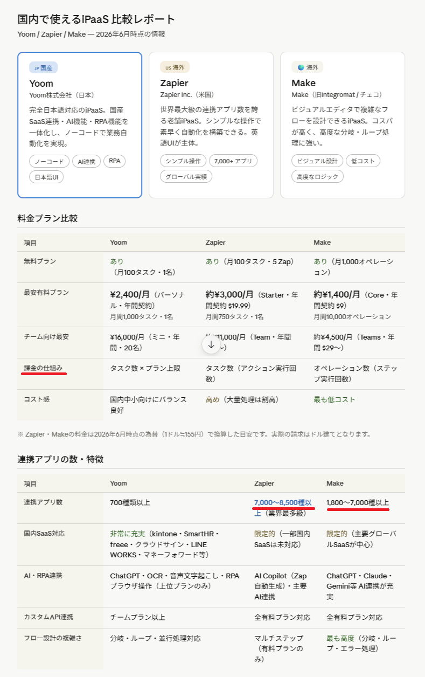The image size is (425, 677).
Task: Click the グローバル実績 tag
Action: tap(186, 176)
